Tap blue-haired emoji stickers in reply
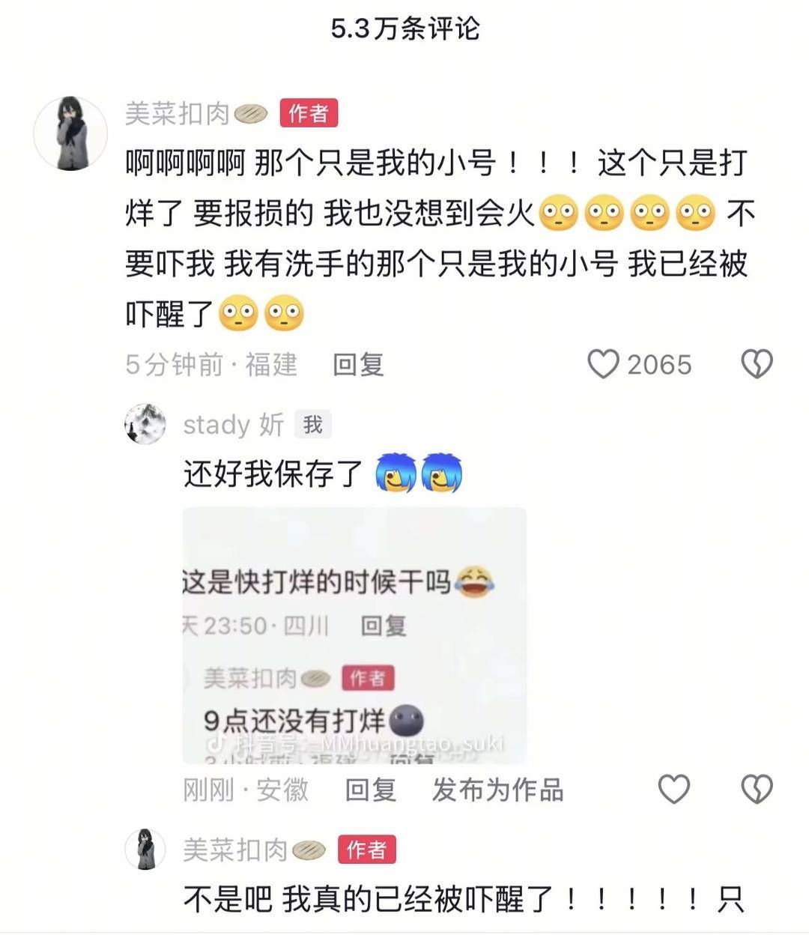809x935 pixels. coord(419,473)
